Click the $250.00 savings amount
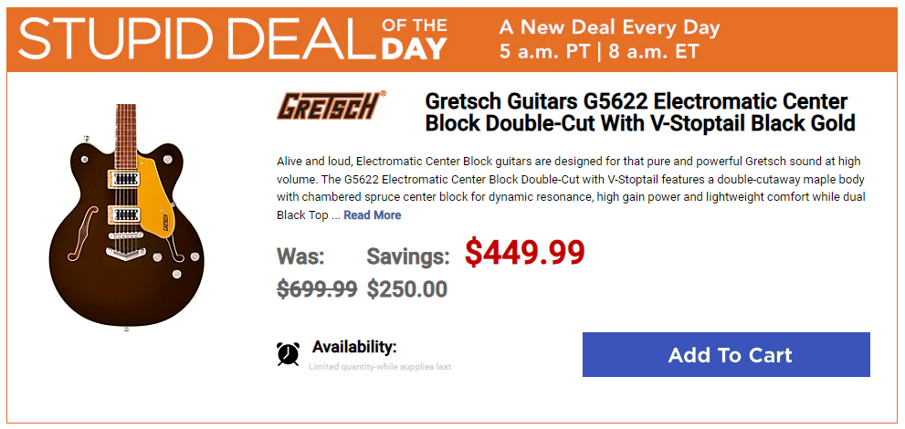 [407, 288]
